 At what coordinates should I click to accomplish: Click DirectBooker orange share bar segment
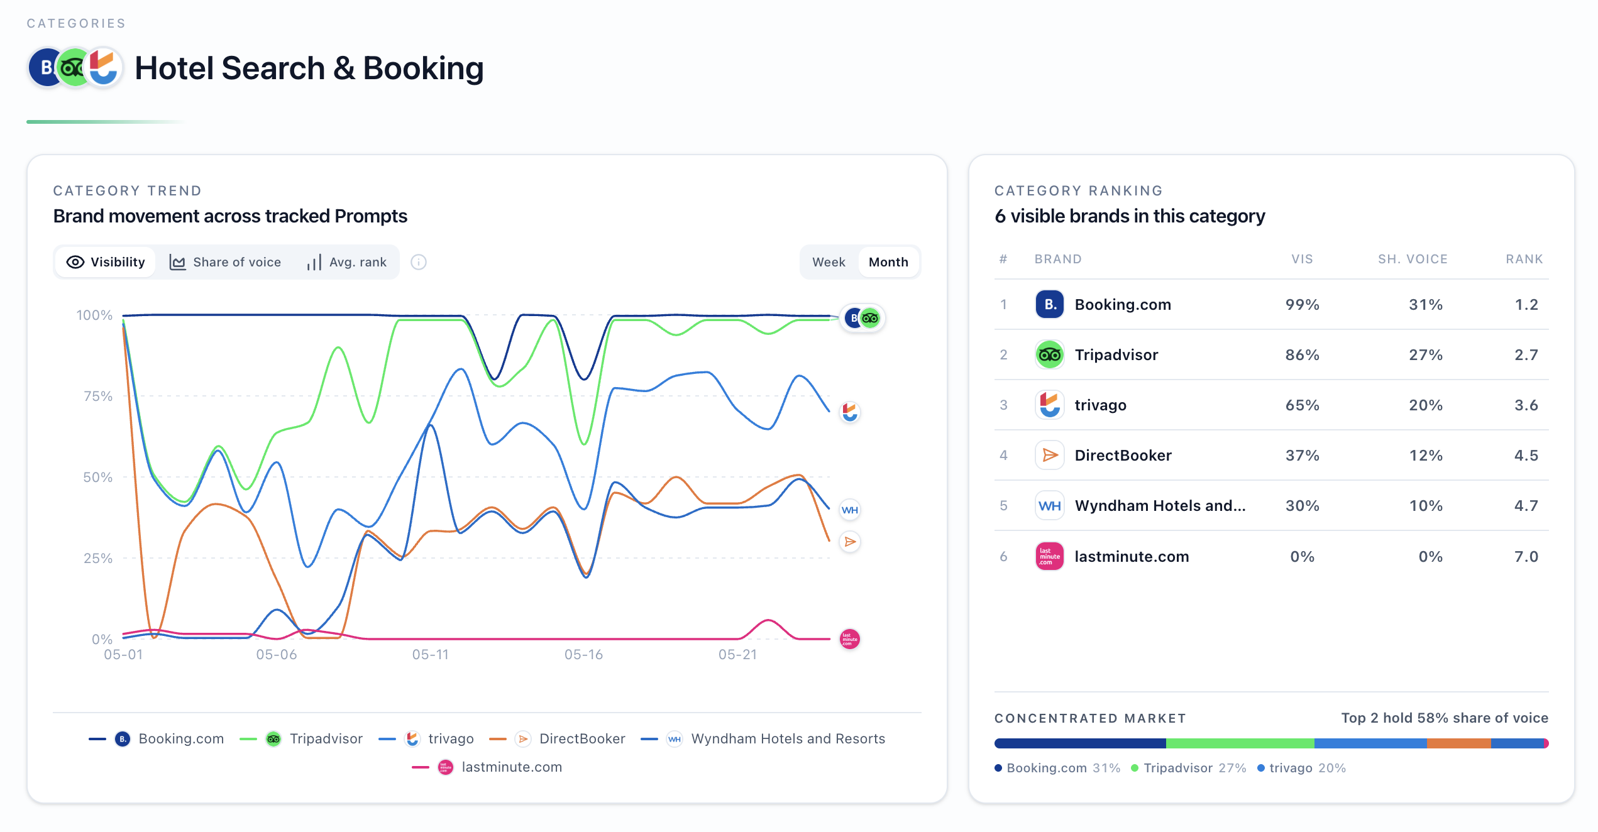pyautogui.click(x=1458, y=743)
